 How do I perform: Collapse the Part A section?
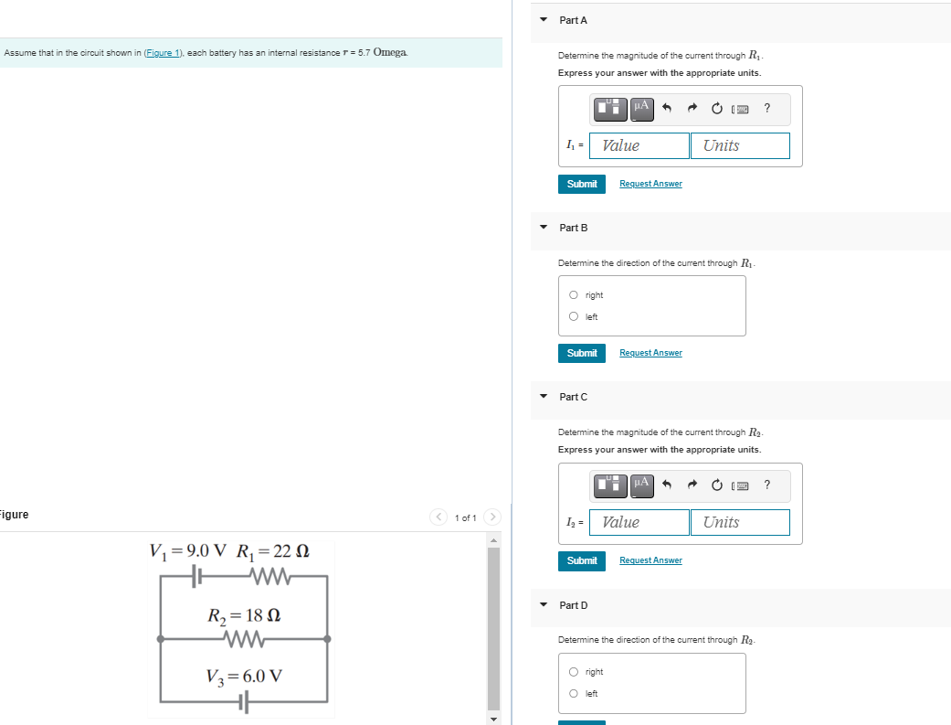[x=544, y=19]
